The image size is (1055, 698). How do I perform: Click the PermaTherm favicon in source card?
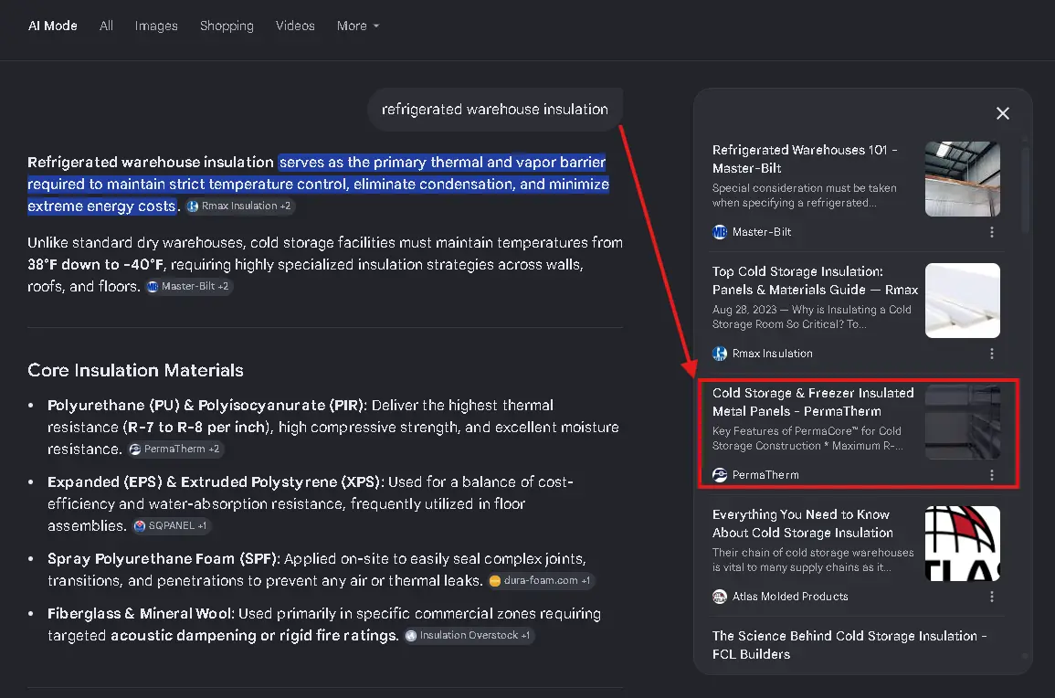tap(720, 475)
